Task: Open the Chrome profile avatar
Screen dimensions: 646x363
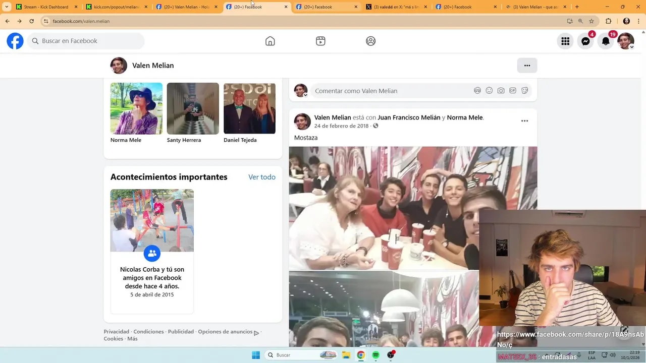Action: [x=626, y=21]
